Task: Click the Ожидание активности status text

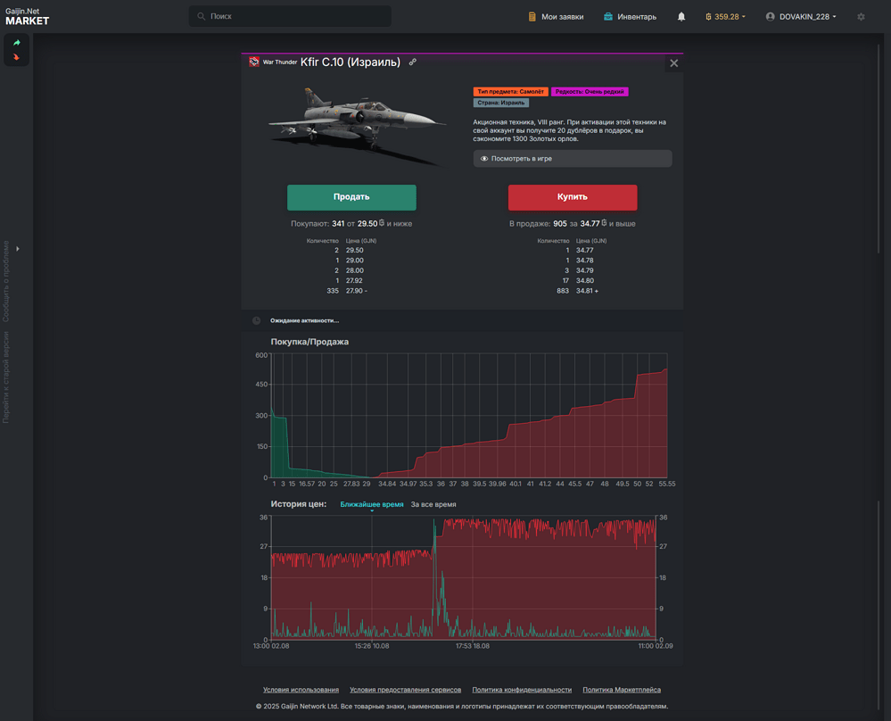Action: [304, 320]
